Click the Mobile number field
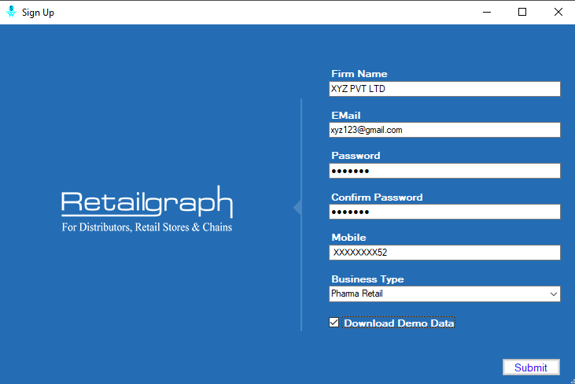575x384 pixels. pos(444,253)
